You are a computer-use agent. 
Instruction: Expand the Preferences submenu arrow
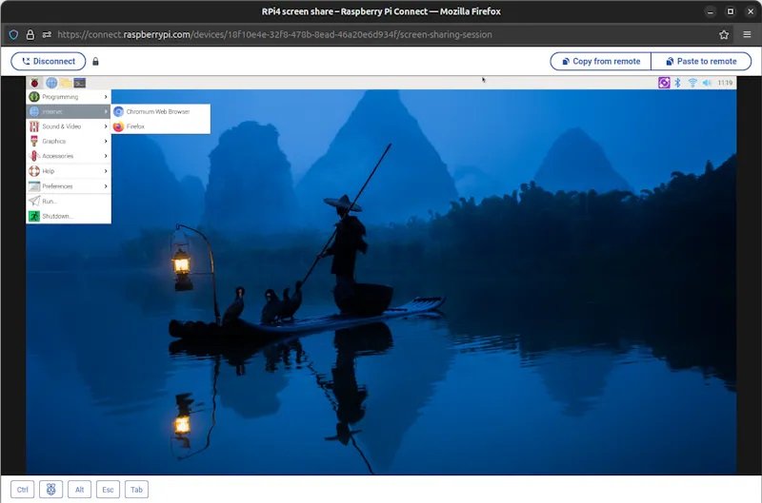(x=106, y=185)
